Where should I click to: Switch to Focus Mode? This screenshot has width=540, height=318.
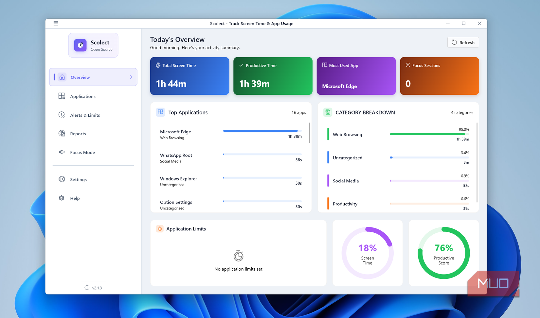(x=93, y=152)
